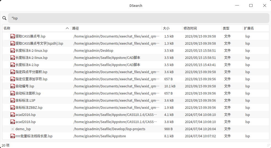
Task: Click size 1.9 kB of 坐标标注ZBBZ.lsp
Action: [169, 108]
